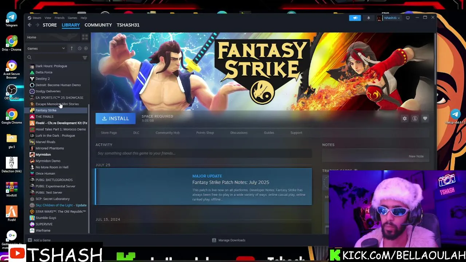Open Telegram desktop icon
Image resolution: width=466 pixels, height=262 pixels.
click(11, 19)
